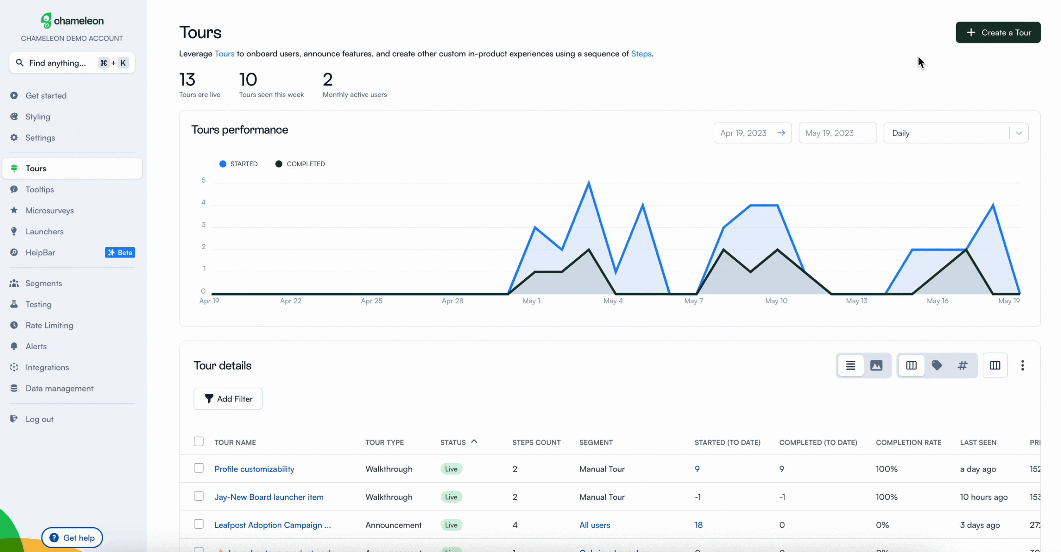Toggle the STARTED series in chart legend

(238, 164)
